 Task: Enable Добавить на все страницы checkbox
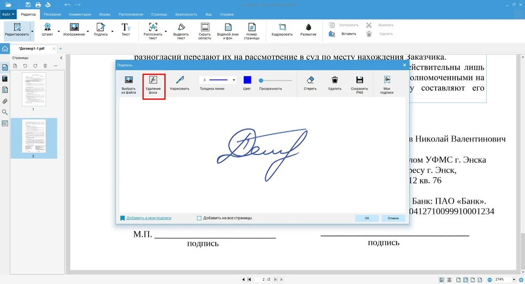(199, 218)
